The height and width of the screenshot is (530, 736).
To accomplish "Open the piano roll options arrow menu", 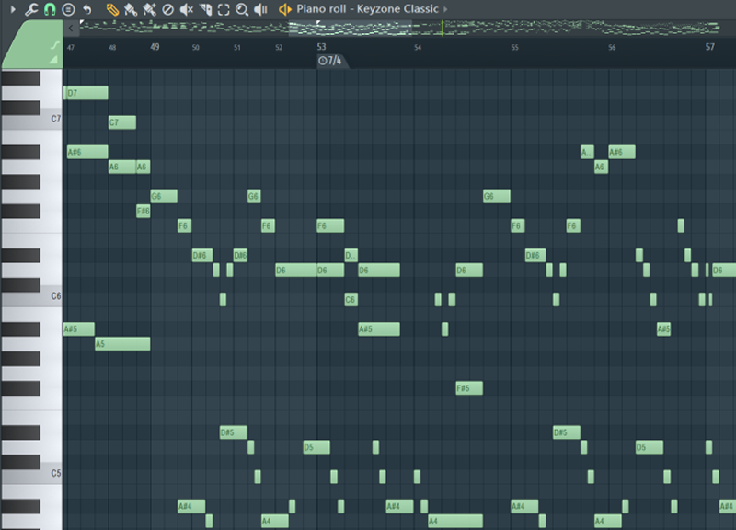I will (13, 9).
